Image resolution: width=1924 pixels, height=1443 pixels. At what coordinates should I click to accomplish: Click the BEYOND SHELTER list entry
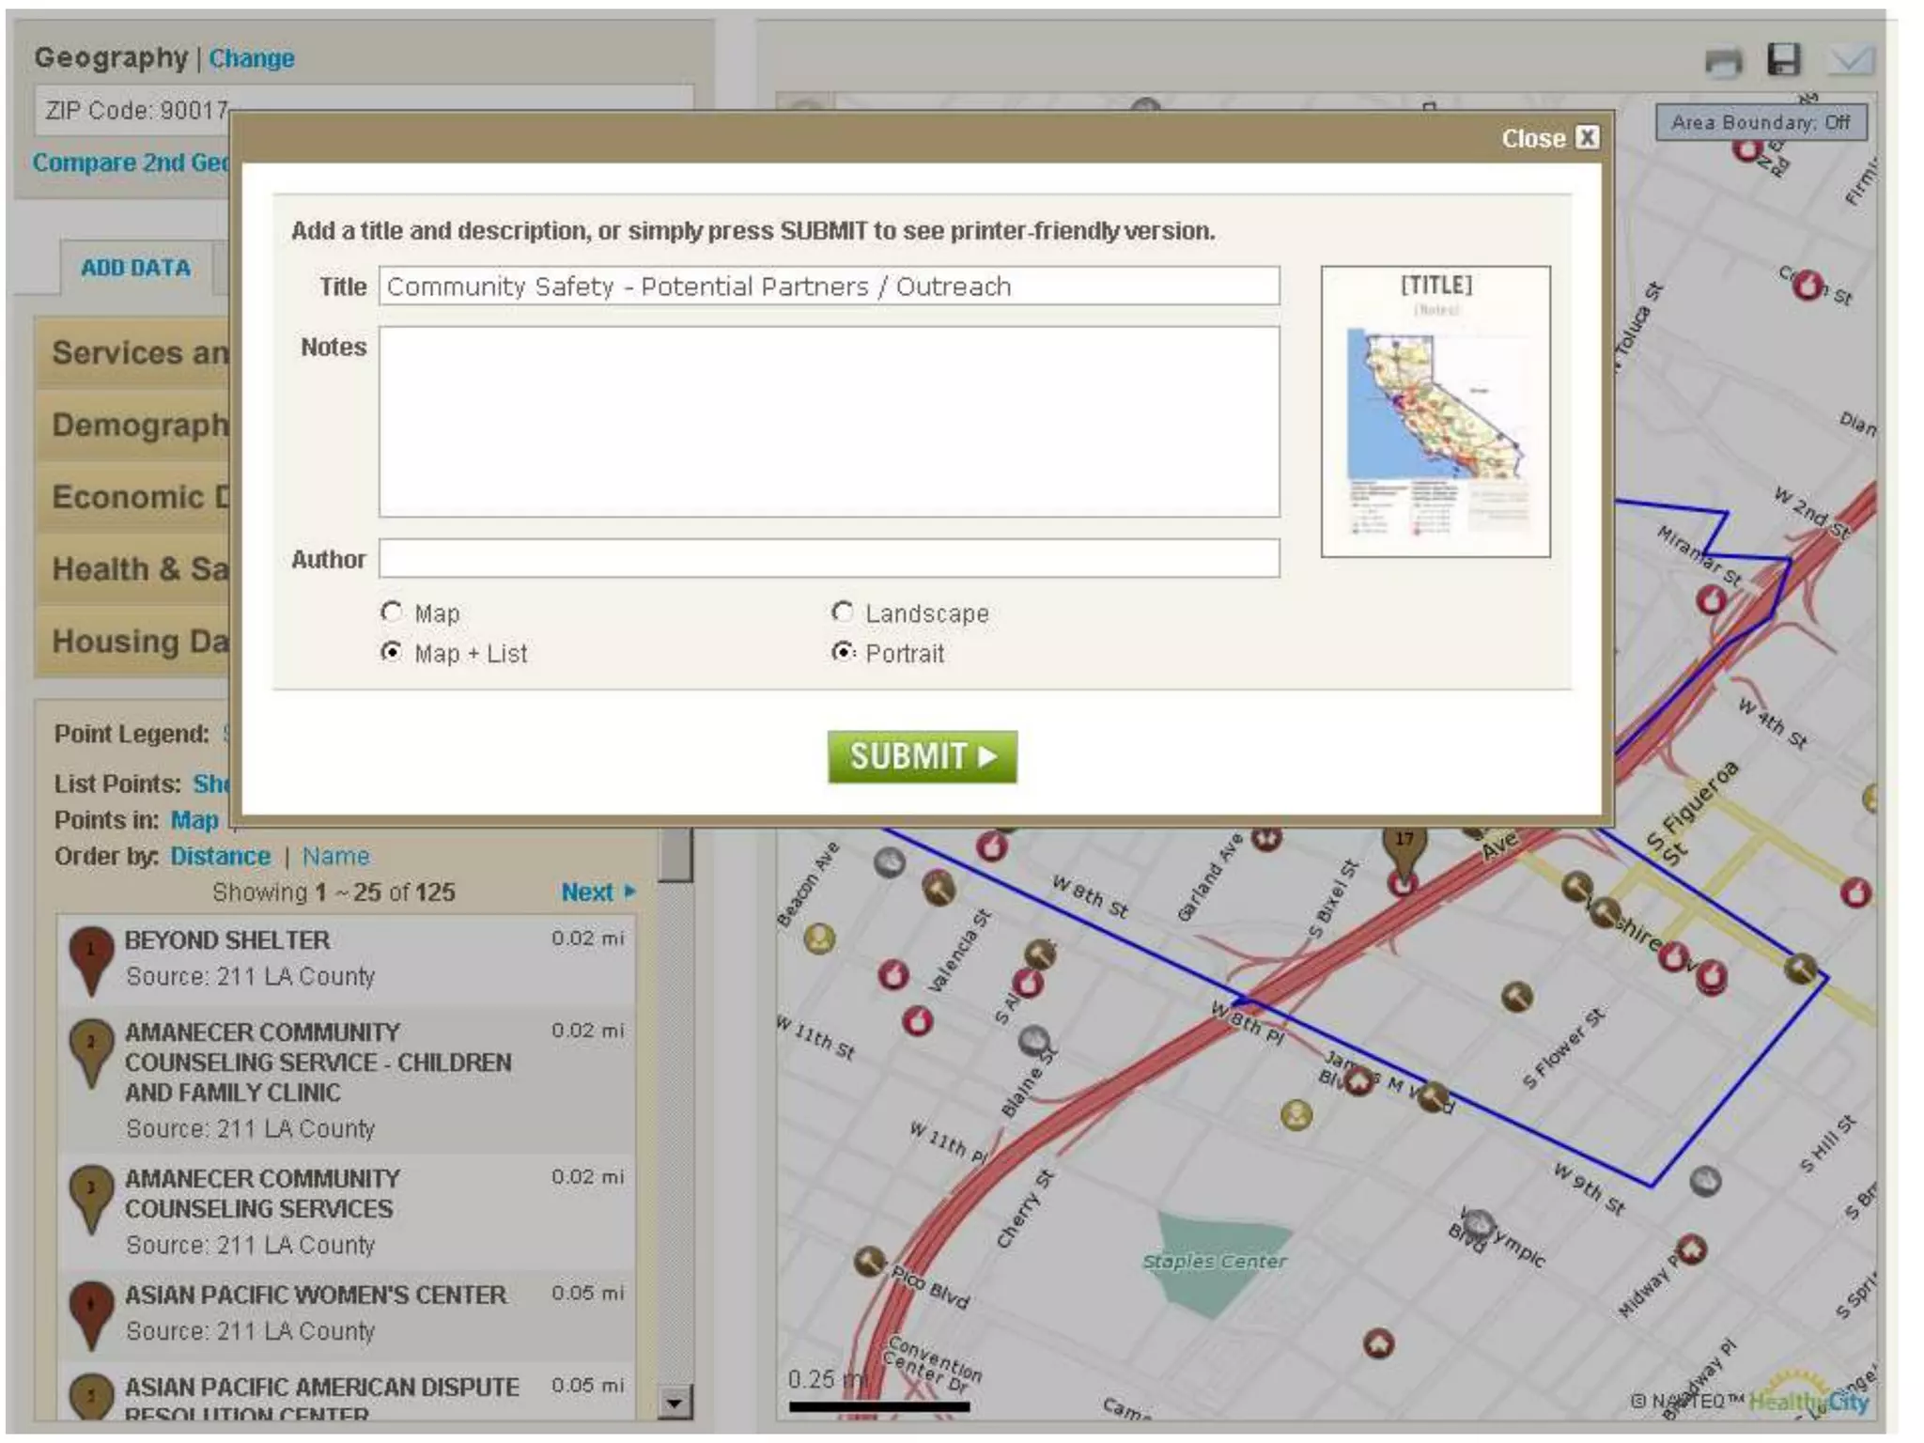tap(346, 958)
